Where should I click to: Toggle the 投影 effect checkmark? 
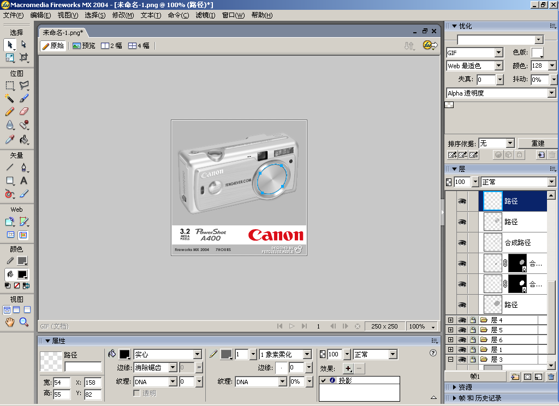tap(323, 380)
